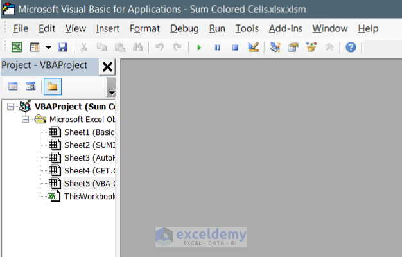The width and height of the screenshot is (402, 257).
Task: Select ThisWorkbook tree item
Action: pos(89,196)
